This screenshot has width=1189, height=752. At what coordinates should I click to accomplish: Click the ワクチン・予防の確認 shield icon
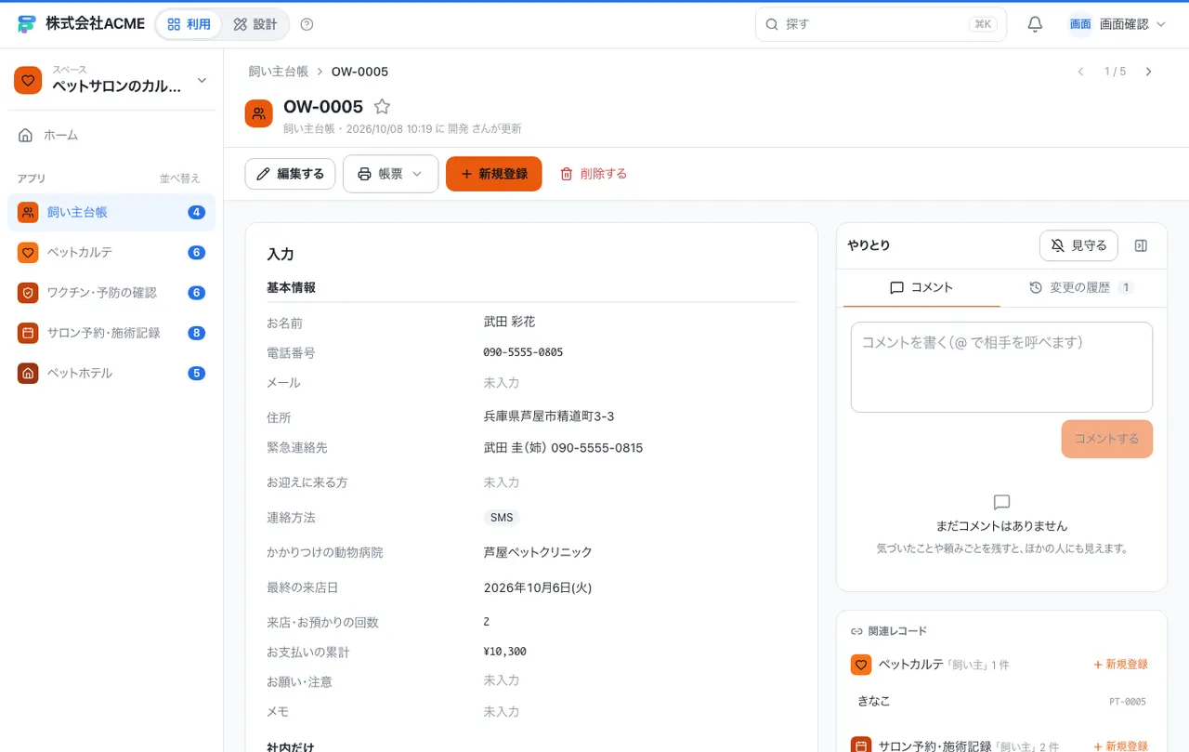click(x=28, y=293)
